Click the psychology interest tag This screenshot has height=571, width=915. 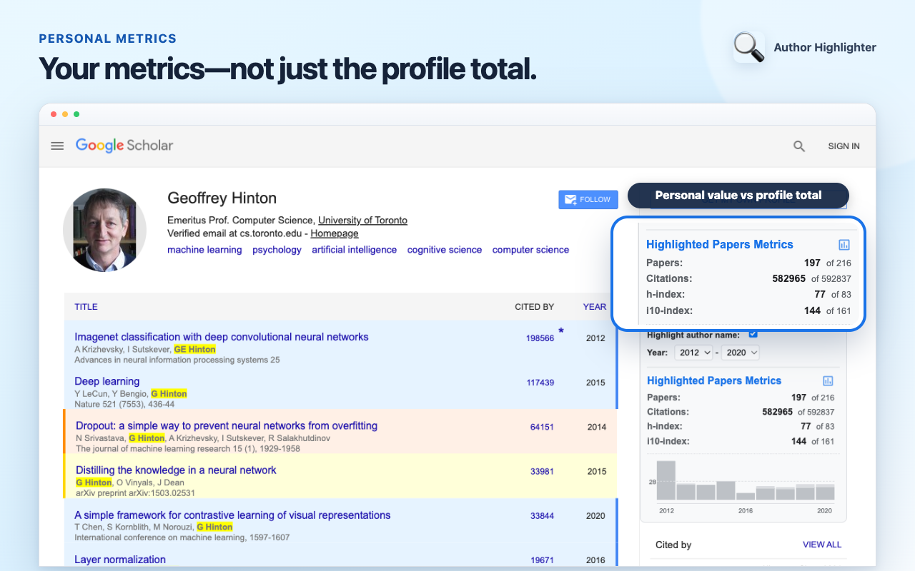click(277, 250)
